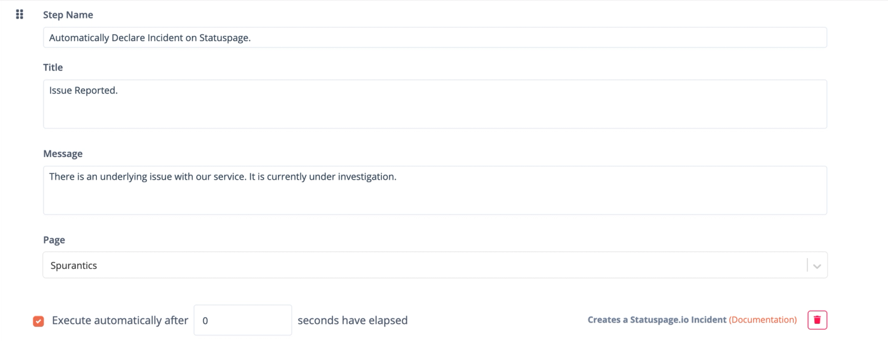
Task: Click the step drag handle grip icon
Action: click(19, 14)
